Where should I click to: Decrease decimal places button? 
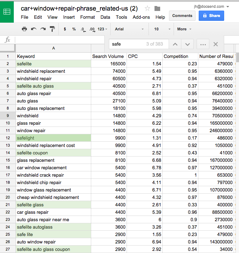pos(83,29)
